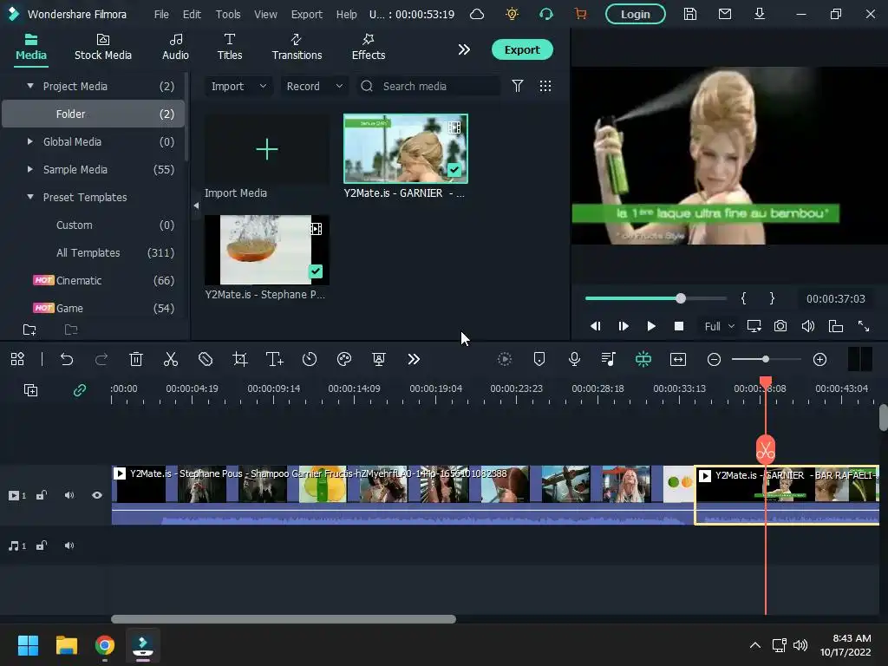Collapse the Preset Templates tree
The height and width of the screenshot is (666, 888).
pyautogui.click(x=30, y=197)
